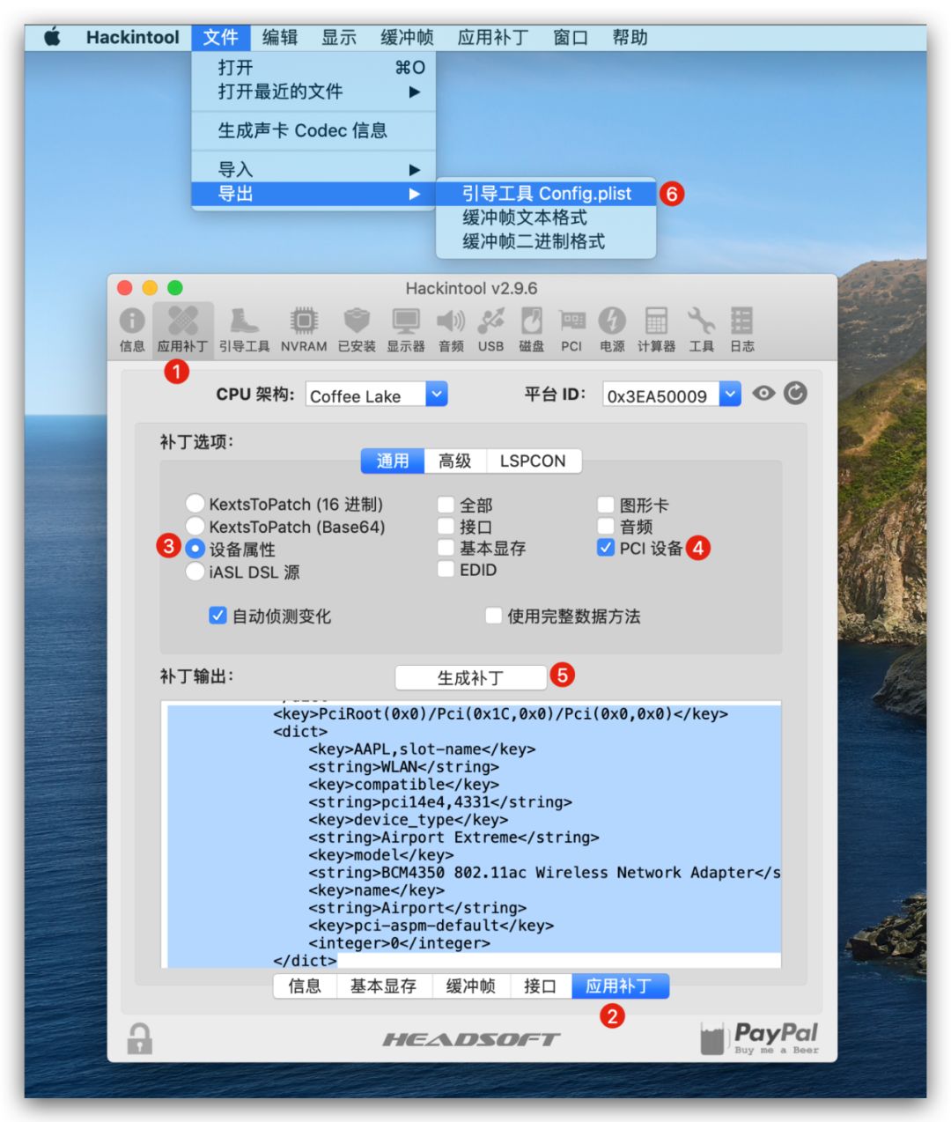
Task: Switch to the 高级 patch options tab
Action: [455, 461]
